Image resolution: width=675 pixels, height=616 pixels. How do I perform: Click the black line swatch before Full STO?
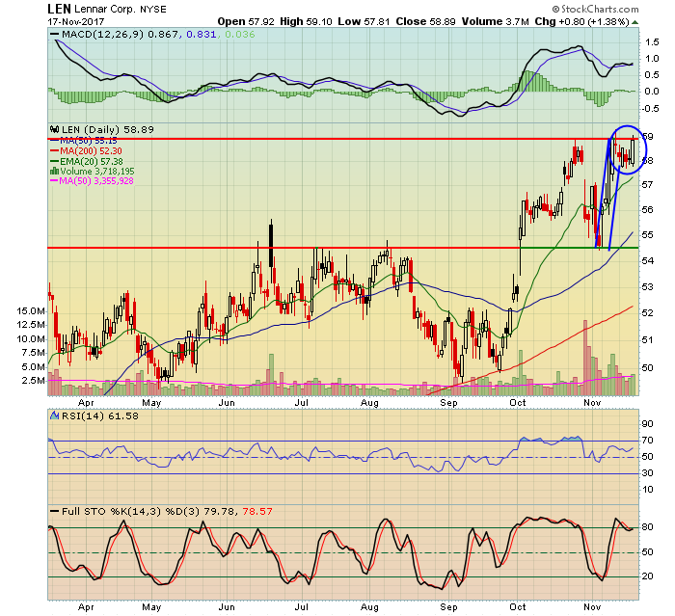click(x=55, y=511)
